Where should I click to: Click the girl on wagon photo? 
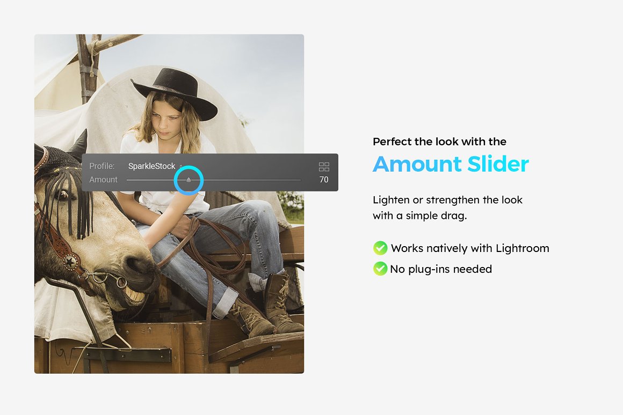click(169, 204)
